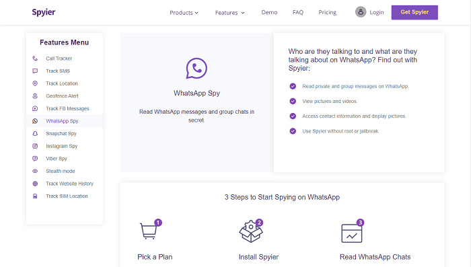Viewport: 471px width, 267px height.
Task: Click the Install Spyier box icon
Action: [x=251, y=231]
